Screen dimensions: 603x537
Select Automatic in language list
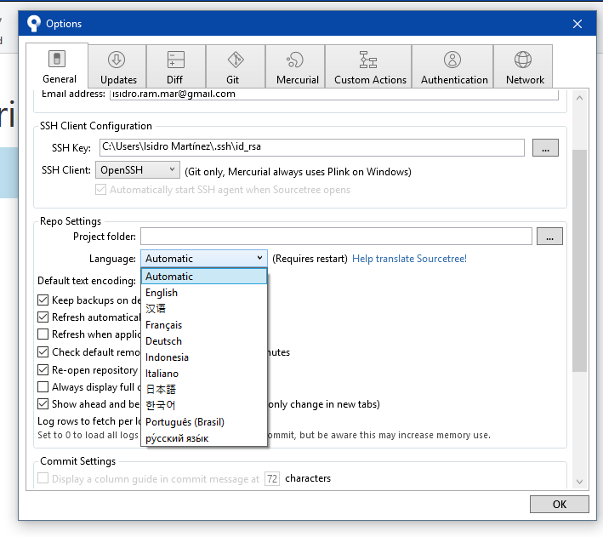point(204,277)
